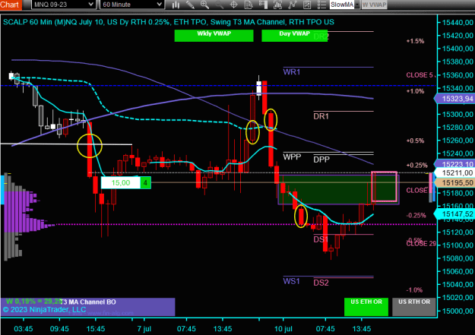Image resolution: width=475 pixels, height=335 pixels.
Task: Click the W VWAP toolbar button
Action: (x=374, y=5)
